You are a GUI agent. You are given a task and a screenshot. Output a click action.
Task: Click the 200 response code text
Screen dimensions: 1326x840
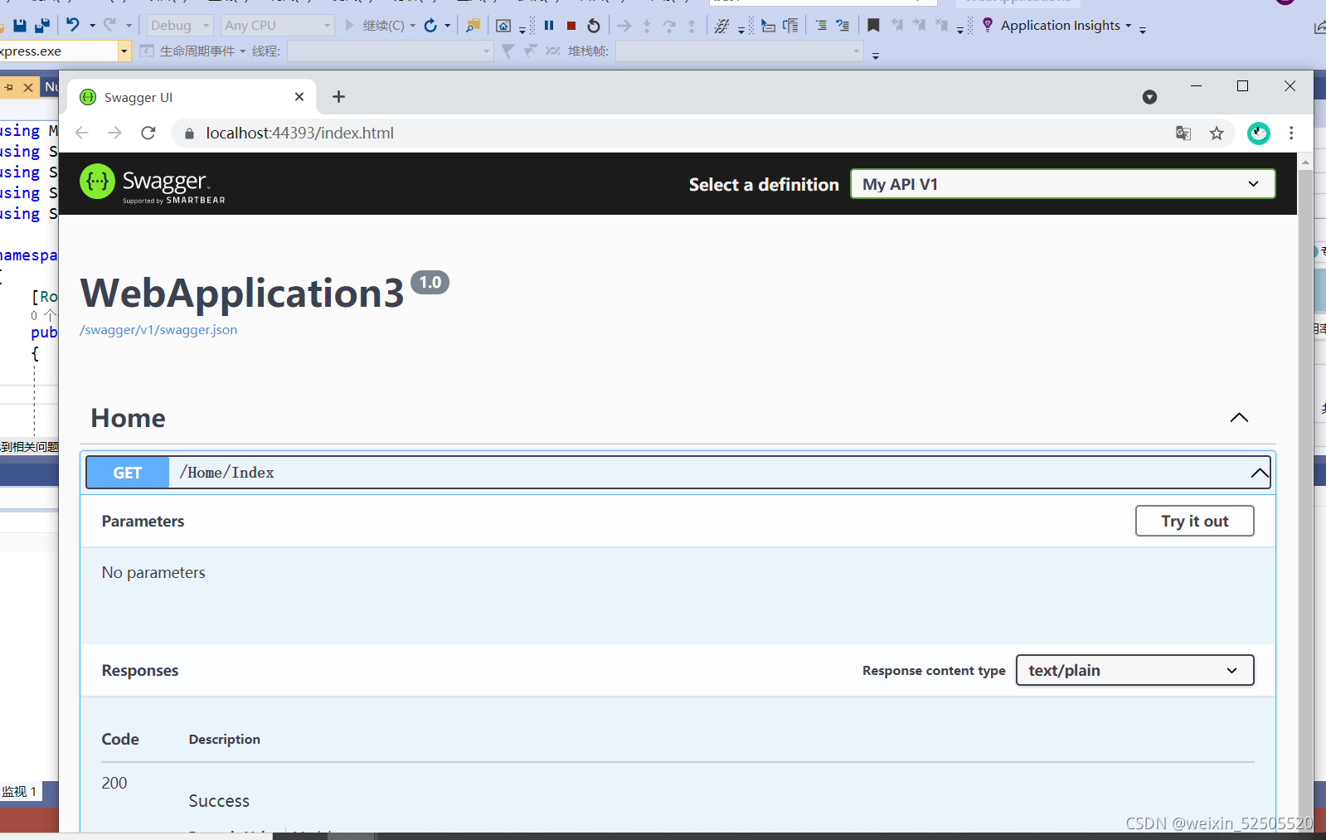pos(114,783)
